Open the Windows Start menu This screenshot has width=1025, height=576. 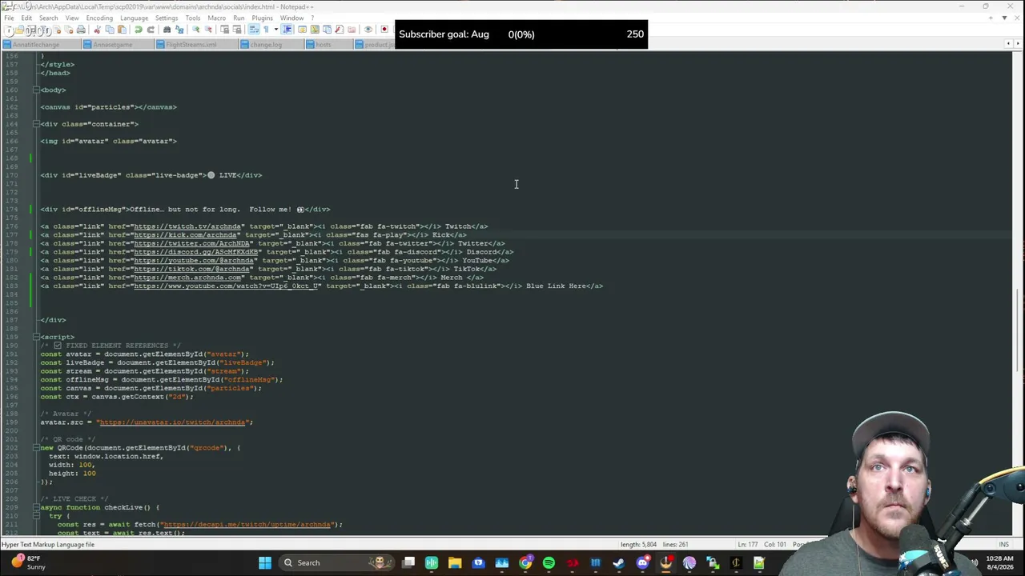265,562
